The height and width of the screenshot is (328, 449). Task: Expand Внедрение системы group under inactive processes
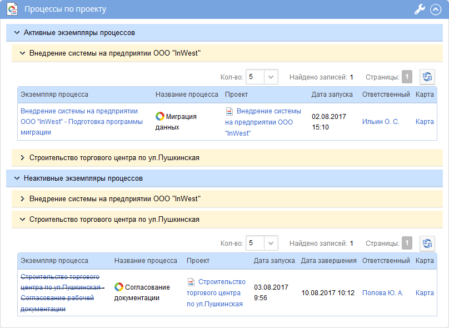[23, 199]
